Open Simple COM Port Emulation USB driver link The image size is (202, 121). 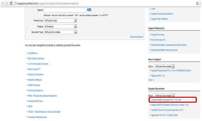[x=170, y=105]
